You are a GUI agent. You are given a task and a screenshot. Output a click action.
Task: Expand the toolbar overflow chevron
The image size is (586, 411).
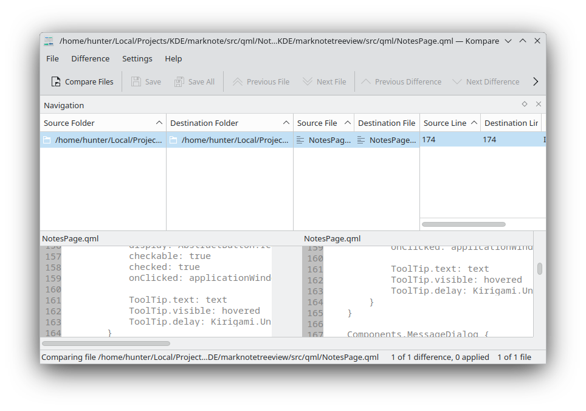(x=536, y=81)
